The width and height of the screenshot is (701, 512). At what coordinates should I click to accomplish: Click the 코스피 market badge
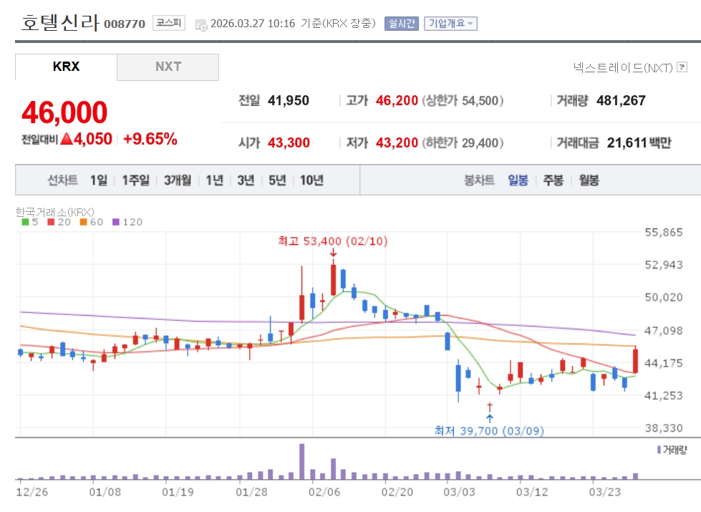[169, 23]
